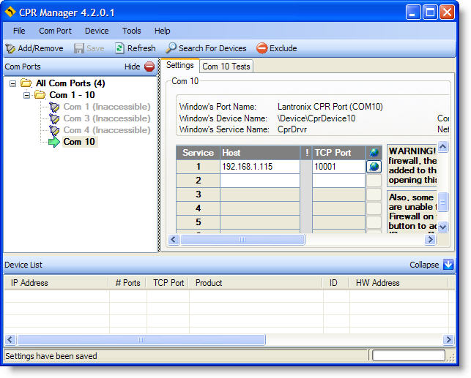
Task: Open the Com Port menu
Action: click(55, 31)
